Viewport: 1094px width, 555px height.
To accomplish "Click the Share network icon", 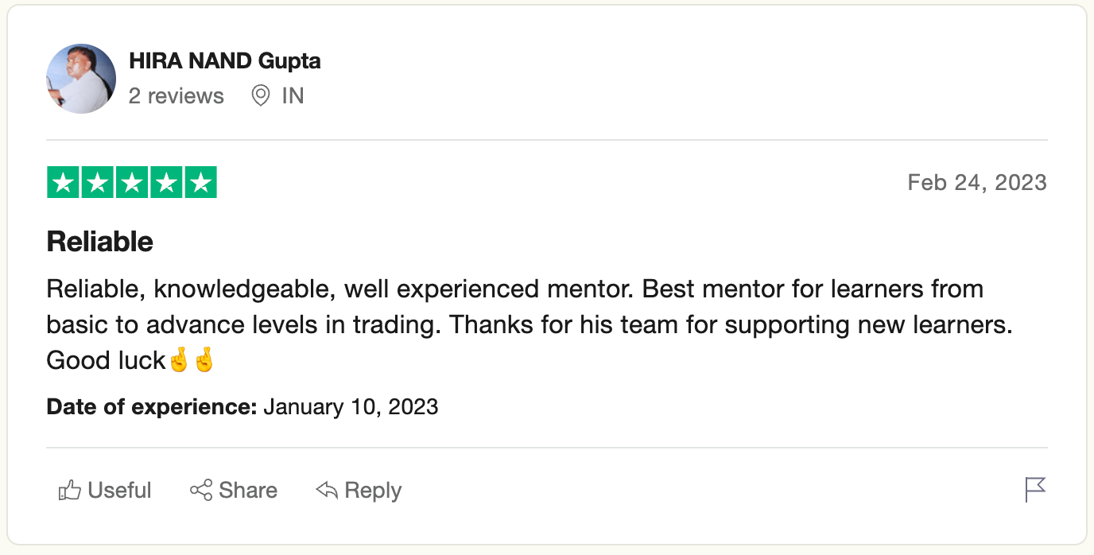I will [201, 490].
